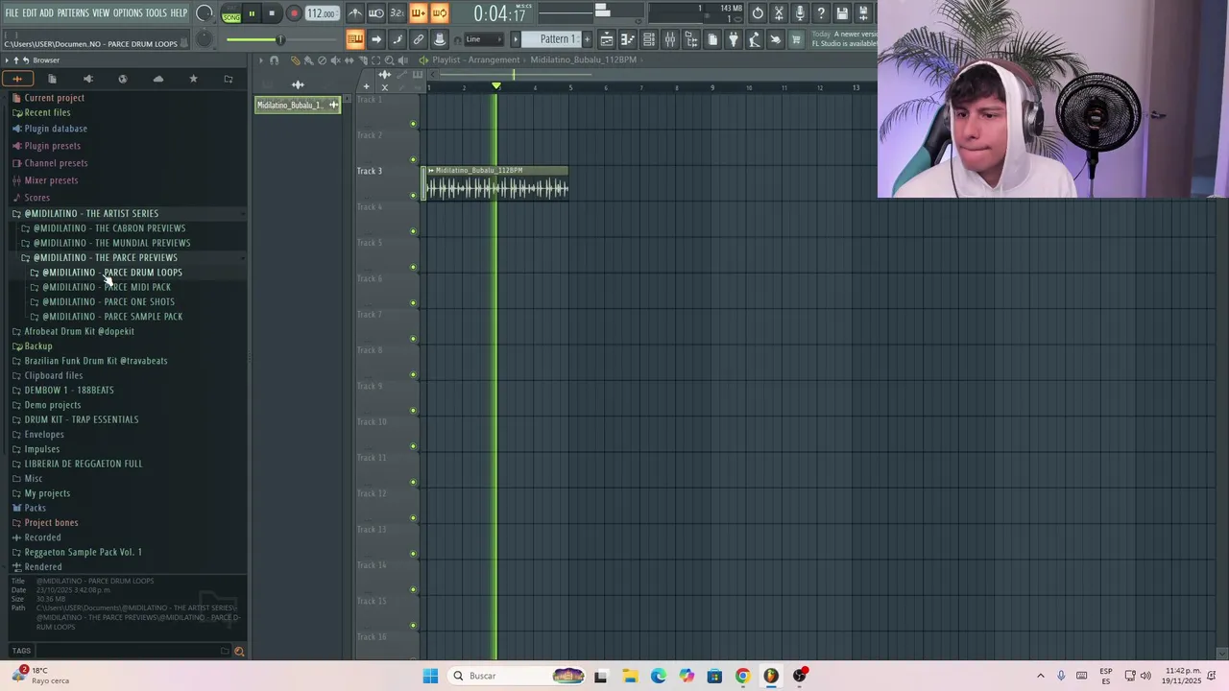
Task: Mute Track 5 with green dot
Action: 414,267
